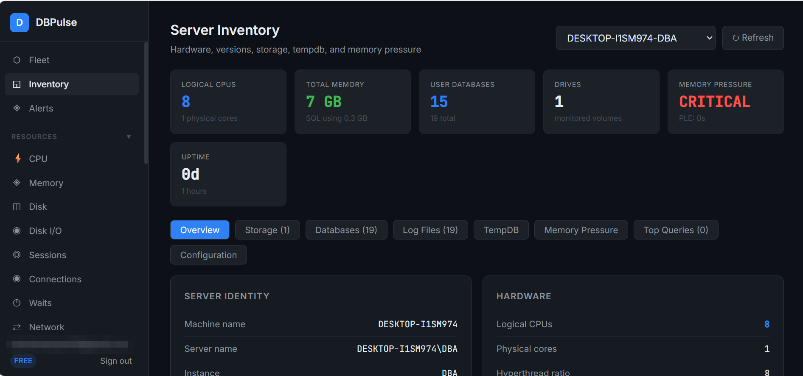This screenshot has height=376, width=803.
Task: Open the Sessions resource page
Action: [x=72, y=255]
